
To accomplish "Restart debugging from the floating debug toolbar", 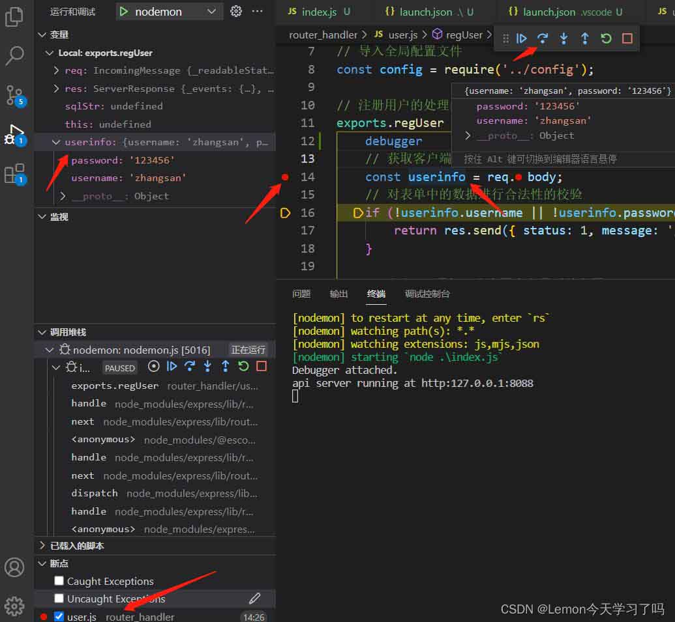I will tap(606, 38).
